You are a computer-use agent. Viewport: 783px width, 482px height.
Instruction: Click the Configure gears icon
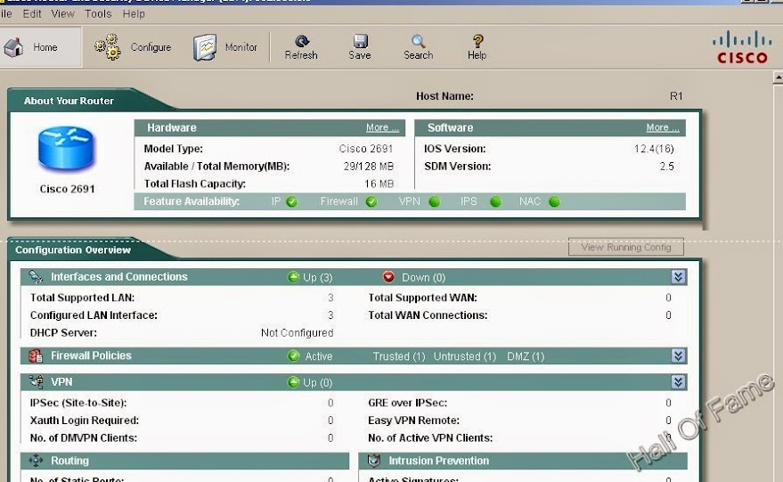tap(108, 47)
